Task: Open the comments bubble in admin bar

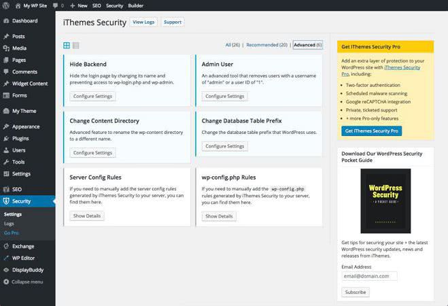Action: click(57, 5)
